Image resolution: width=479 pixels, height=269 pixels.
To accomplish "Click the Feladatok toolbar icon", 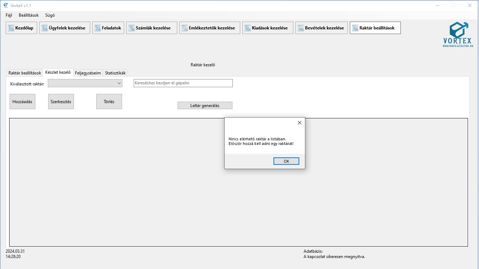I will [98, 28].
